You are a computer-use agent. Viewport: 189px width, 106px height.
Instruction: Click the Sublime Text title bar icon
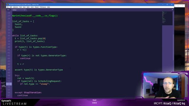pyautogui.click(x=8, y=5)
